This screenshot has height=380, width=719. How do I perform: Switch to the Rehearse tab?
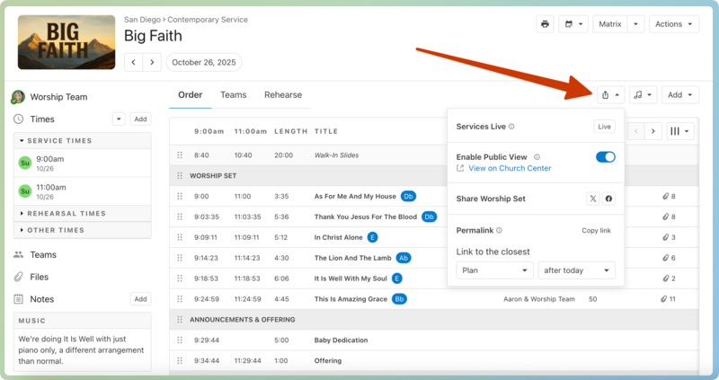282,95
